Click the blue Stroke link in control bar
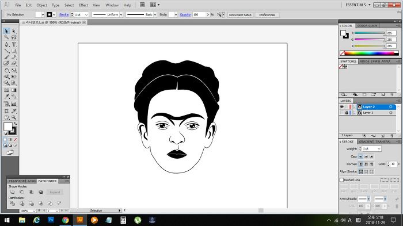 click(64, 14)
